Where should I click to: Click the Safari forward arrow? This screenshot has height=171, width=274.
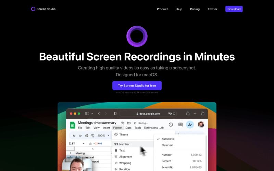click(x=106, y=114)
